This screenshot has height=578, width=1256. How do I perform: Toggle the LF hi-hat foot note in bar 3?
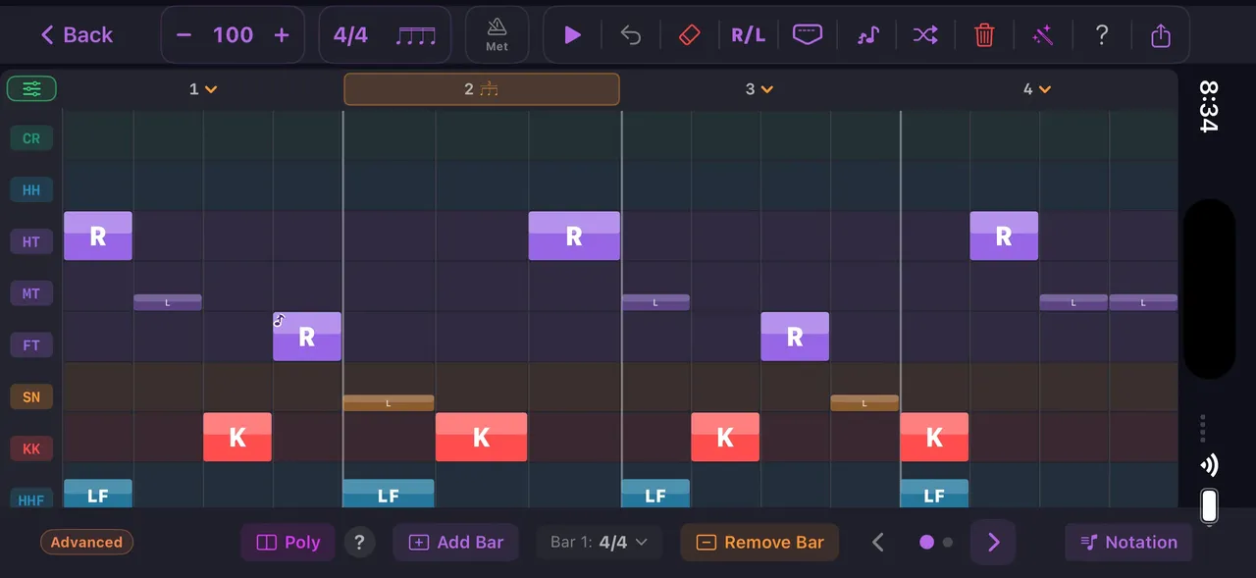(655, 494)
